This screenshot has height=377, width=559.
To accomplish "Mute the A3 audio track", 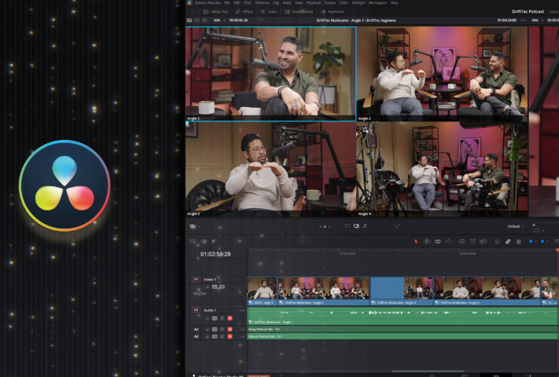I will pyautogui.click(x=230, y=336).
